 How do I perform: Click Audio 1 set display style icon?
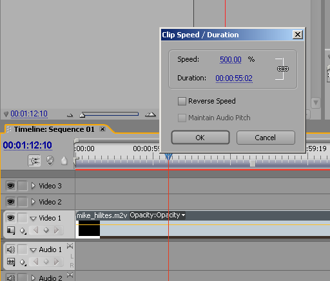click(11, 262)
